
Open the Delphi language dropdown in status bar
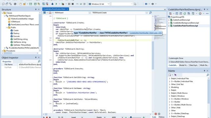click(x=105, y=117)
